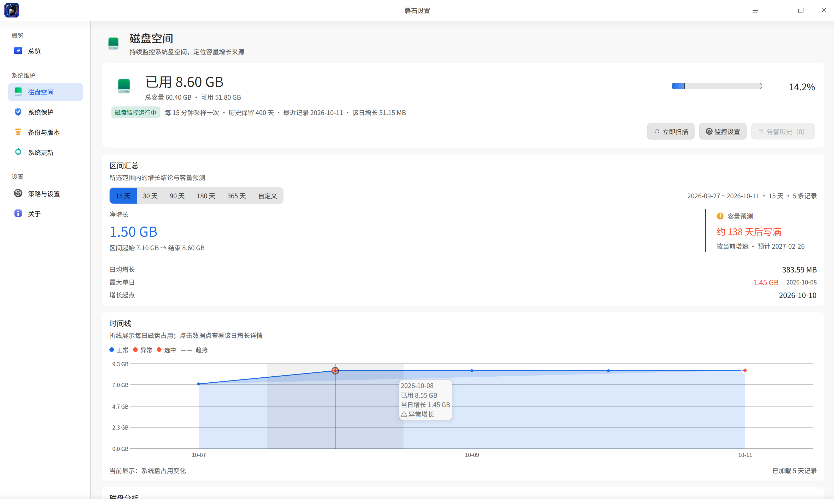This screenshot has height=499, width=834.
Task: Click the disk usage progress bar
Action: [x=717, y=86]
